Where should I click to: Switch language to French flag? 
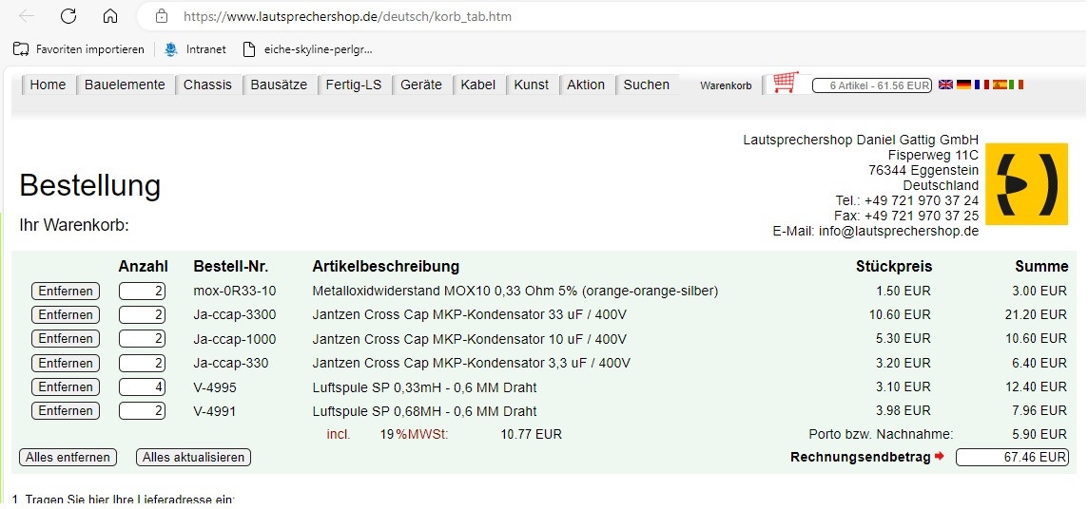coord(981,85)
